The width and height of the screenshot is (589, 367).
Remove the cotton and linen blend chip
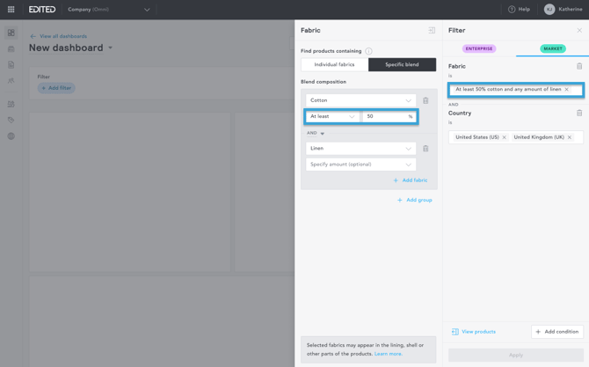pyautogui.click(x=566, y=90)
